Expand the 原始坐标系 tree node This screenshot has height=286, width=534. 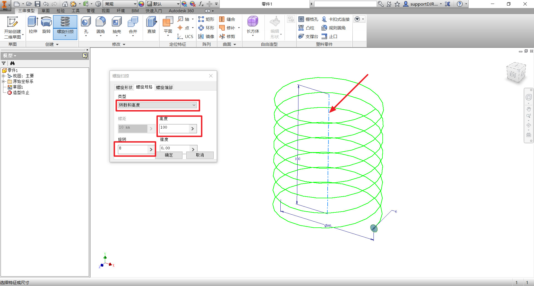(x=3, y=81)
